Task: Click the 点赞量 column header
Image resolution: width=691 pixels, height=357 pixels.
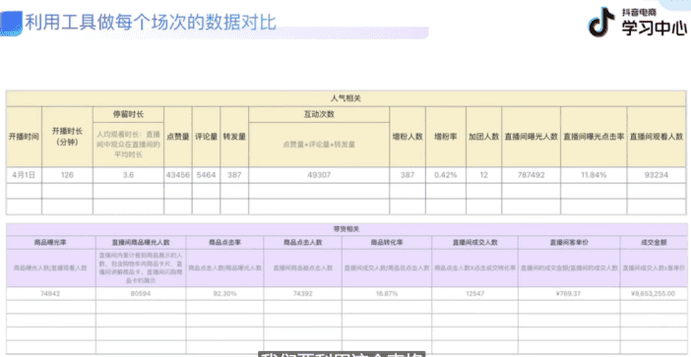Action: point(177,137)
